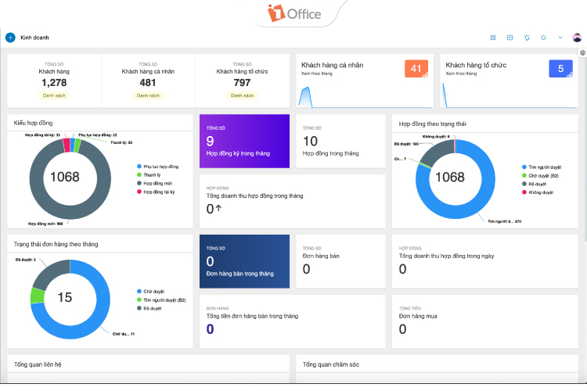Screen dimensions: 587x391
Task: Click the Tổng quan chăm sóc panel title
Action: (x=331, y=364)
